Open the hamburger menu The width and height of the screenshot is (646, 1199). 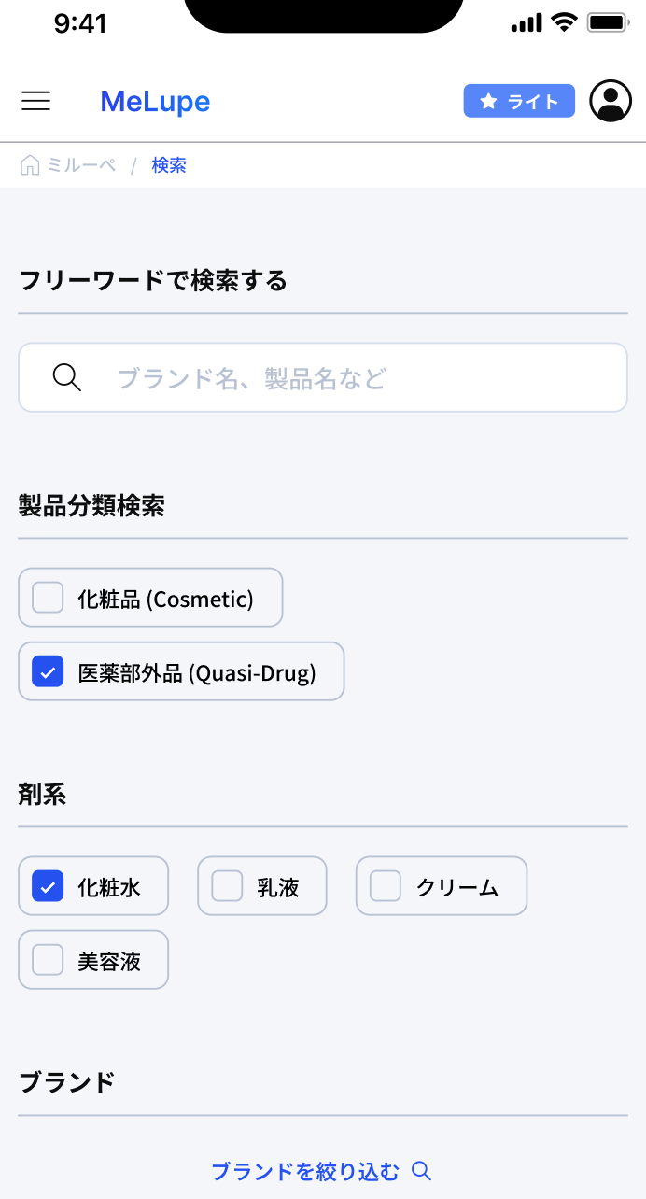35,101
